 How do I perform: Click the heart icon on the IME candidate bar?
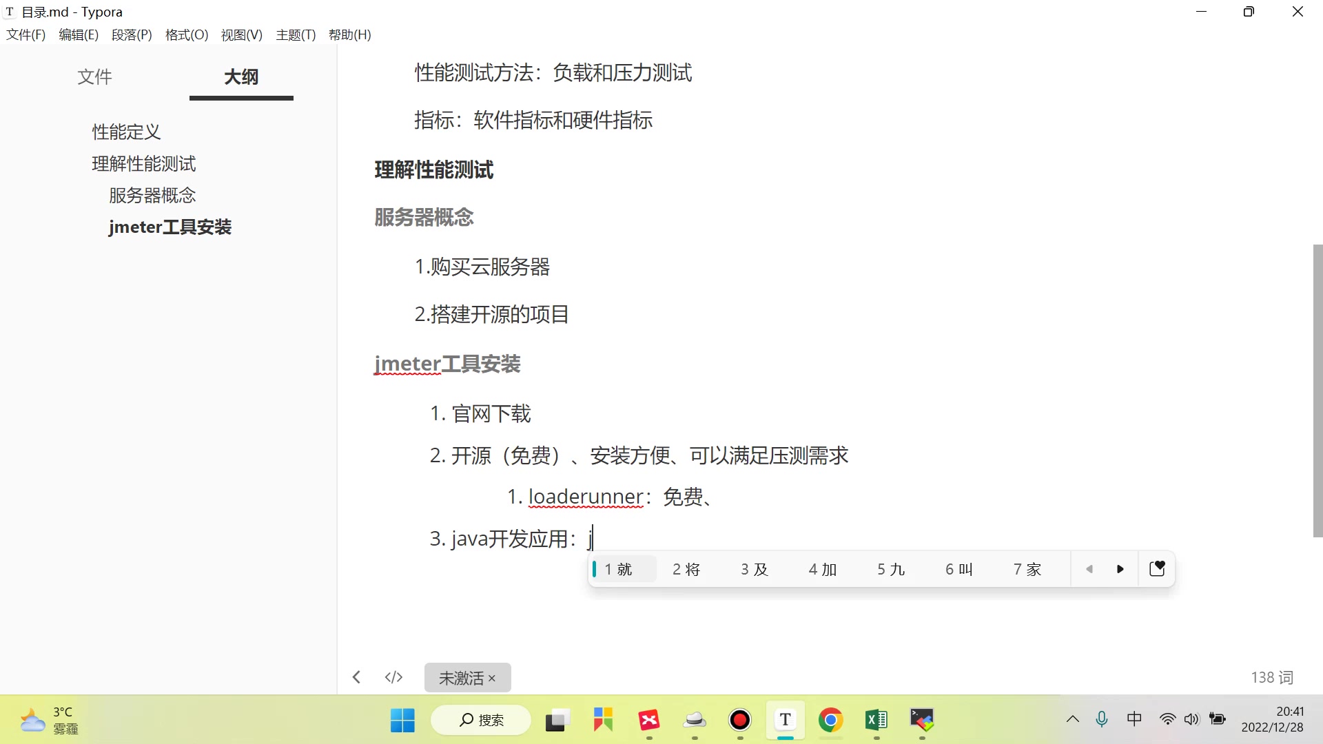tap(1157, 568)
